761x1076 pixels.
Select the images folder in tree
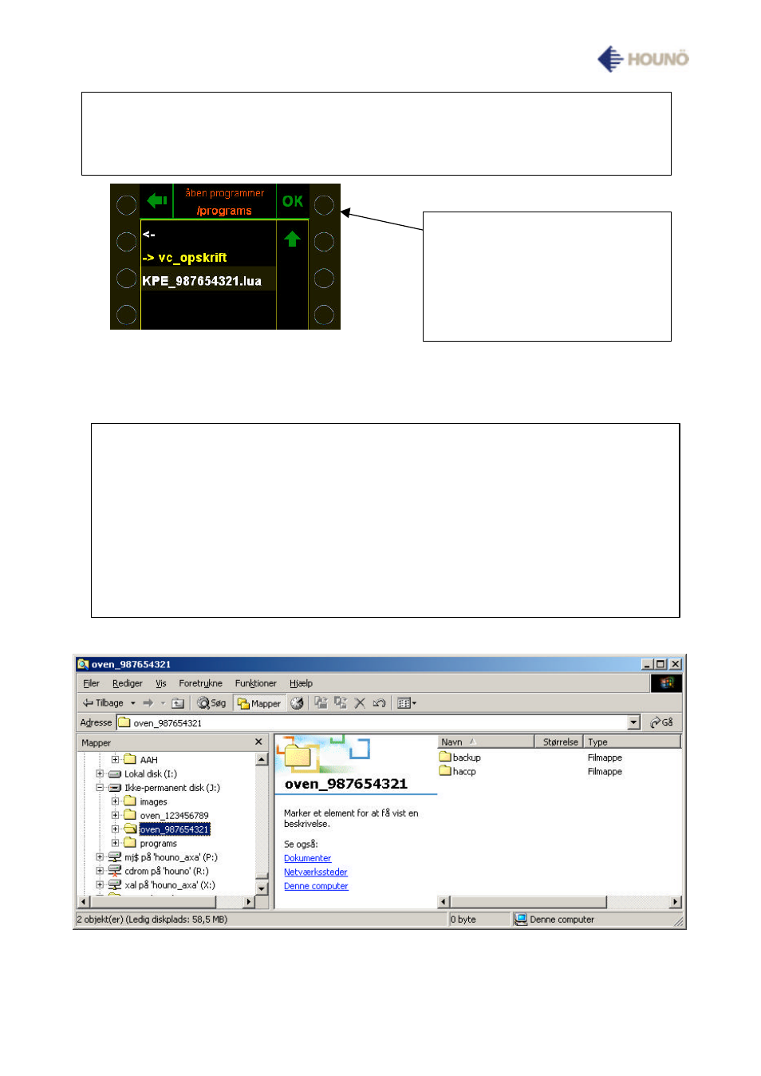pyautogui.click(x=153, y=801)
